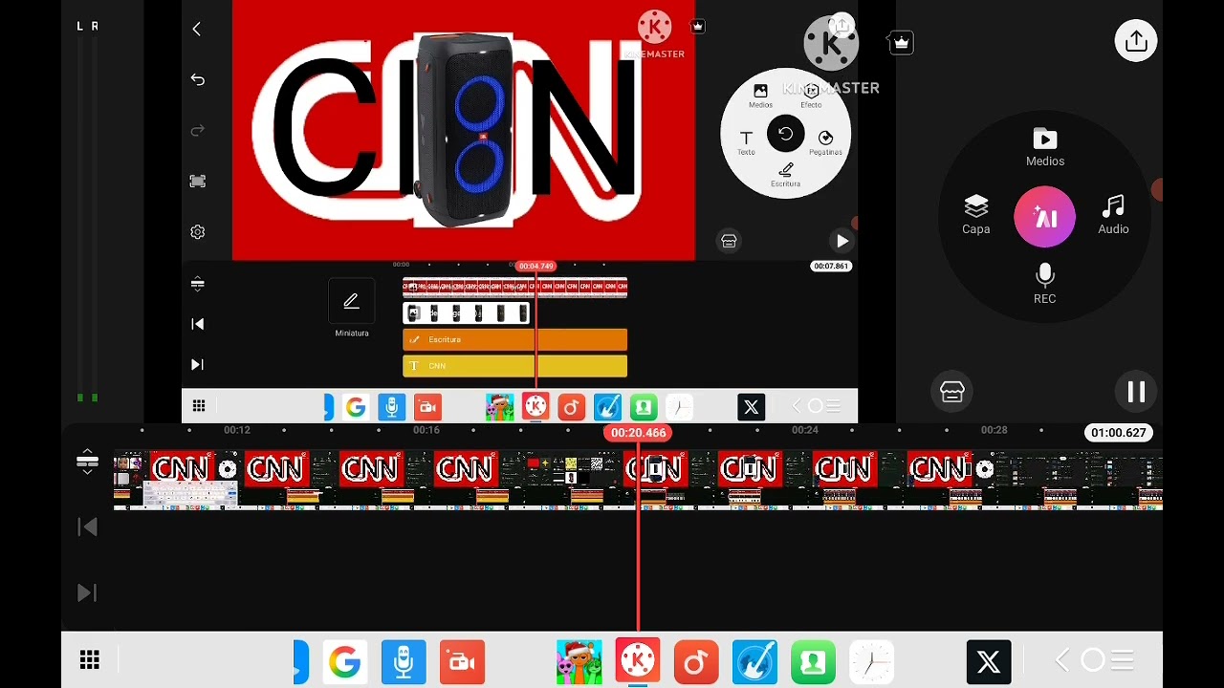
Task: Expand the small timeline in the preview editor
Action: point(198,284)
